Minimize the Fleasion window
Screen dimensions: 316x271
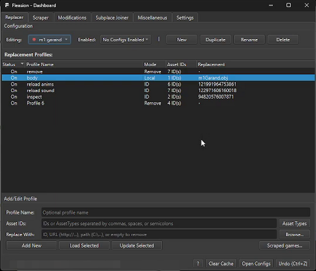click(x=271, y=5)
